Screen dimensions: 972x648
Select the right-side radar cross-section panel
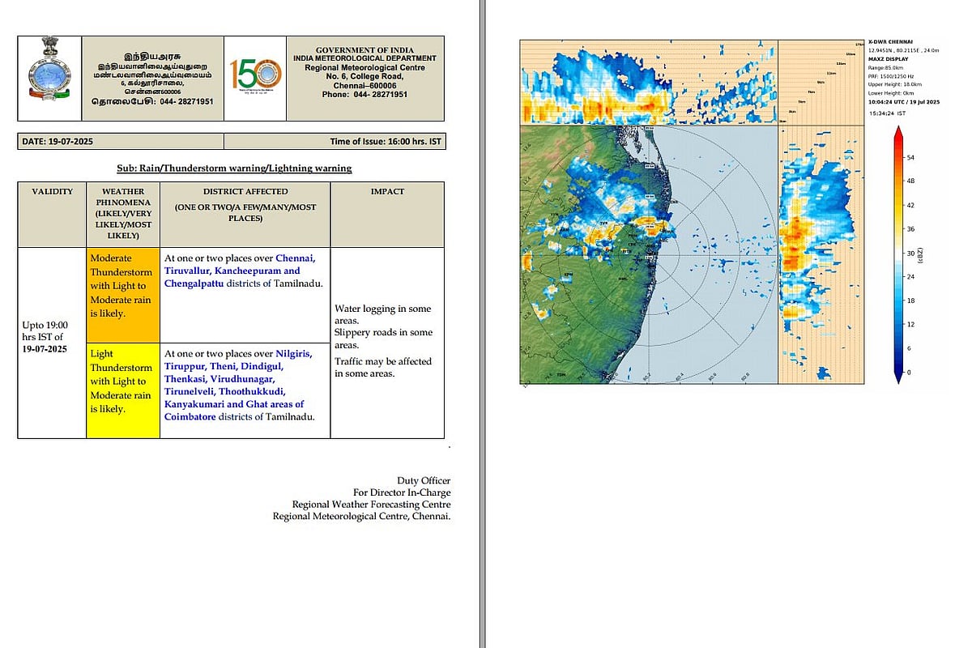click(x=818, y=254)
